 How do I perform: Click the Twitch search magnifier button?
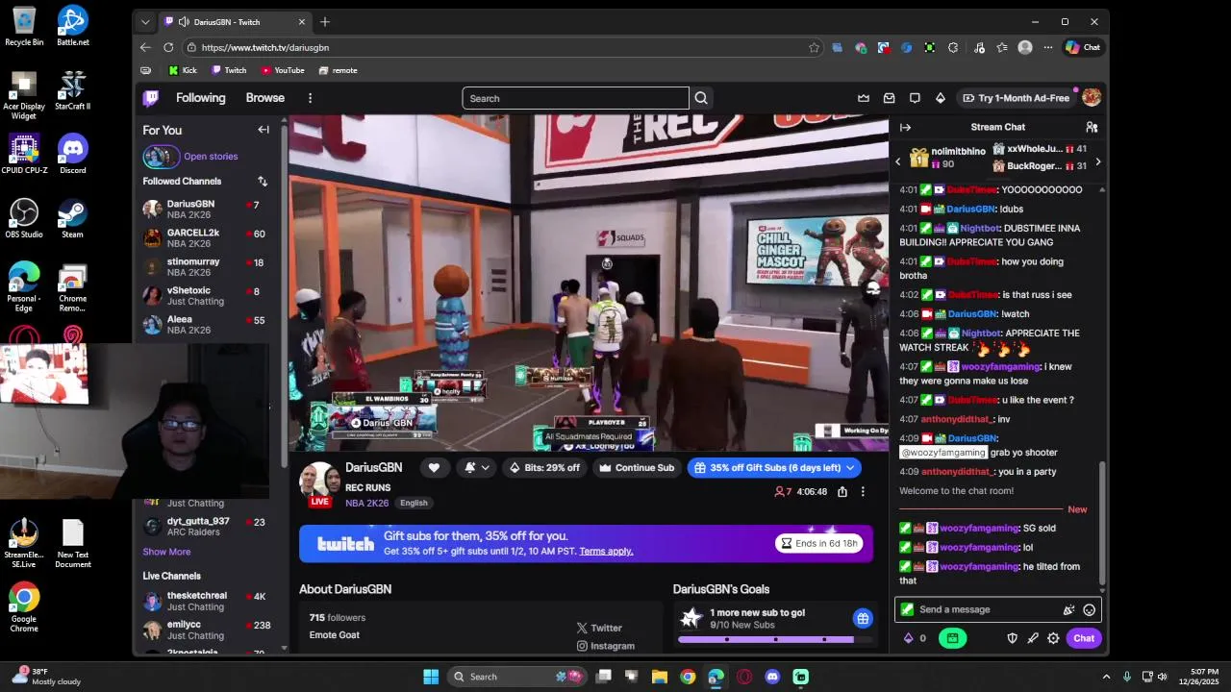701,98
